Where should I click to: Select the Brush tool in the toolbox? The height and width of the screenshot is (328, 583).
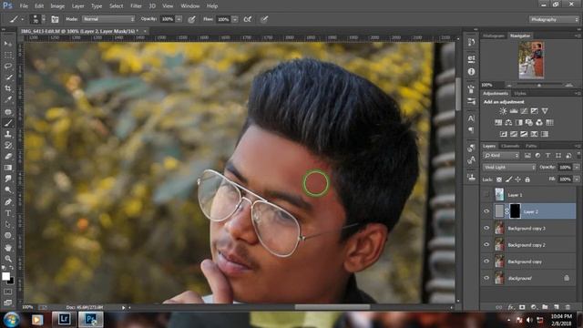8,123
